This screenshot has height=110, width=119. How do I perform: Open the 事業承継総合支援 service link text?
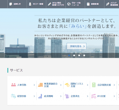51,85
